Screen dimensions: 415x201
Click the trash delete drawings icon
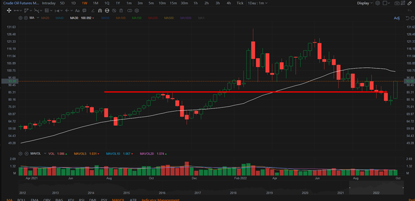121,11
